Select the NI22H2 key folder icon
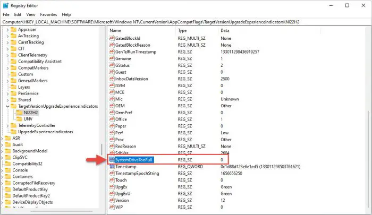Screen dimensions: 372x215 click(x=20, y=113)
